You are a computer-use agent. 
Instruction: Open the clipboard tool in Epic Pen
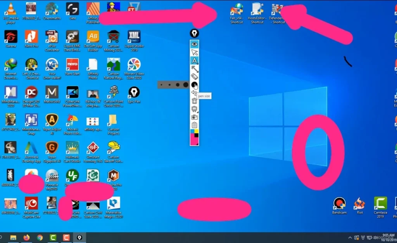[195, 125]
